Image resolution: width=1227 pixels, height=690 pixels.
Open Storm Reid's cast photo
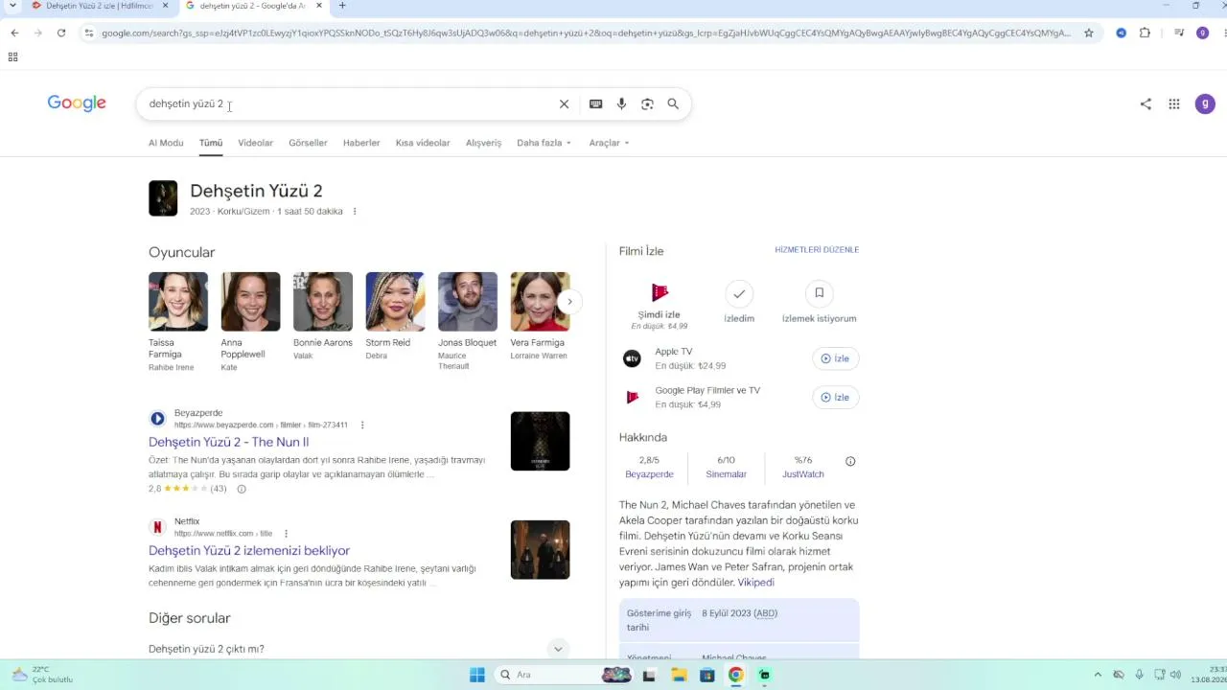(395, 302)
